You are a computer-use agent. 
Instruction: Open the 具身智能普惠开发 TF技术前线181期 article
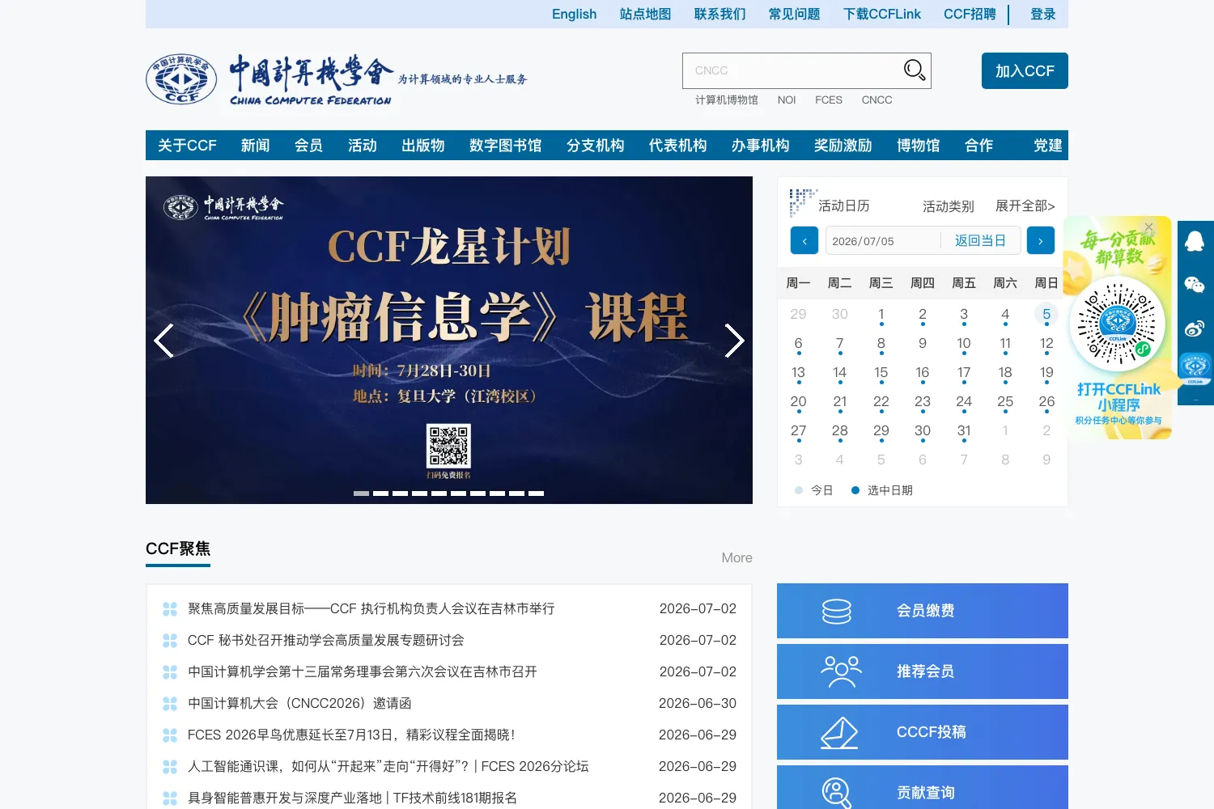click(x=352, y=798)
